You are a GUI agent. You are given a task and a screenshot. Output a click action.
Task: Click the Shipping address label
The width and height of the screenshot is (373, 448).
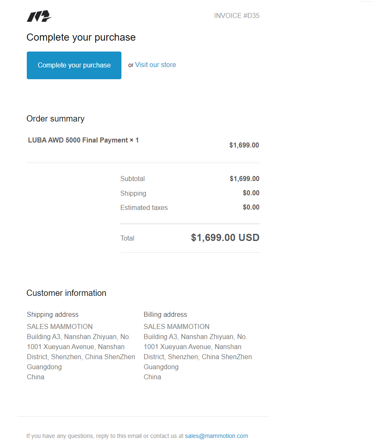pyautogui.click(x=52, y=314)
